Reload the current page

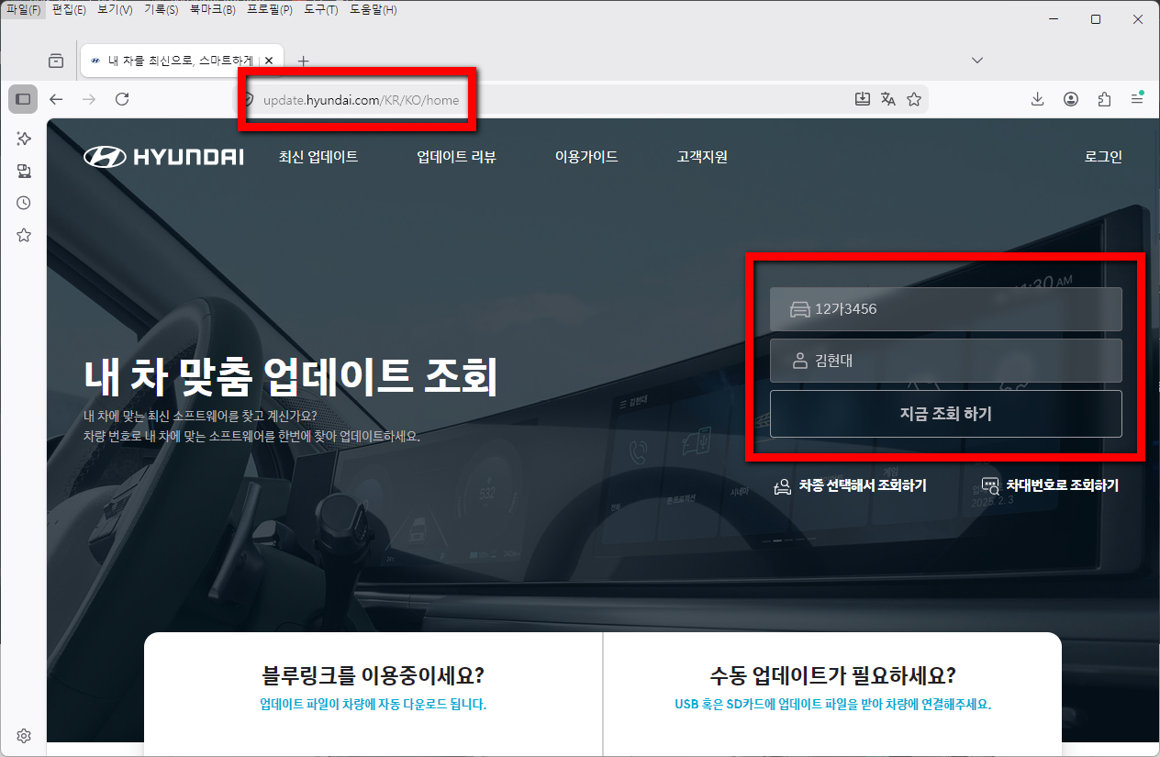[x=122, y=99]
